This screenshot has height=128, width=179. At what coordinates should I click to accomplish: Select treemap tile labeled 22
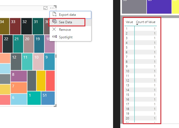8,44
